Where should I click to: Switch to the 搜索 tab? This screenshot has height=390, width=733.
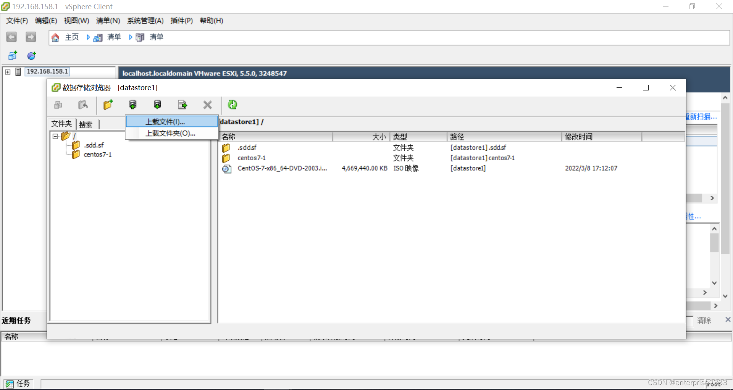tap(86, 125)
